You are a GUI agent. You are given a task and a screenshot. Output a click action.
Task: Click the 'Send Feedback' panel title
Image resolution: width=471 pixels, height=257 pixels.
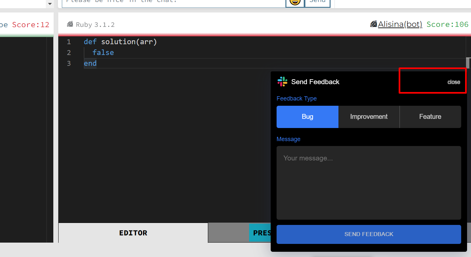[x=315, y=82]
